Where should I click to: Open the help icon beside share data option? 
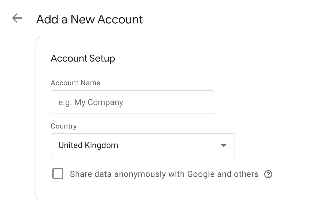(x=268, y=174)
